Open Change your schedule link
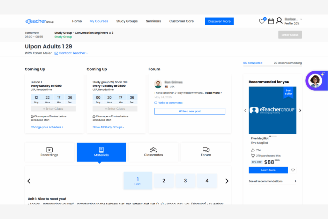Image resolution: width=328 pixels, height=219 pixels. click(47, 127)
